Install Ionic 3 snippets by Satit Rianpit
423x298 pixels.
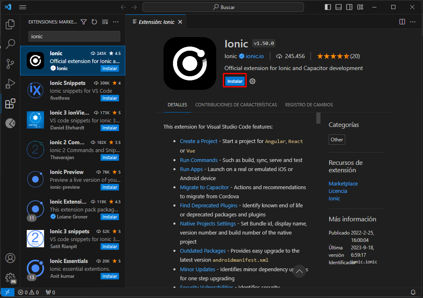pos(110,247)
